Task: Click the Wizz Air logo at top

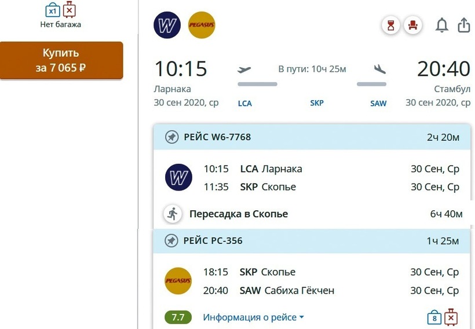Action: click(167, 26)
